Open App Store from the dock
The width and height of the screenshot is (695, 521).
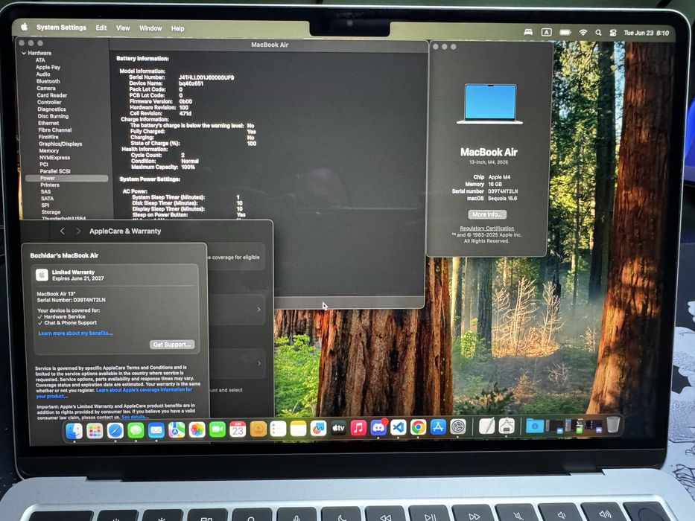click(x=438, y=427)
